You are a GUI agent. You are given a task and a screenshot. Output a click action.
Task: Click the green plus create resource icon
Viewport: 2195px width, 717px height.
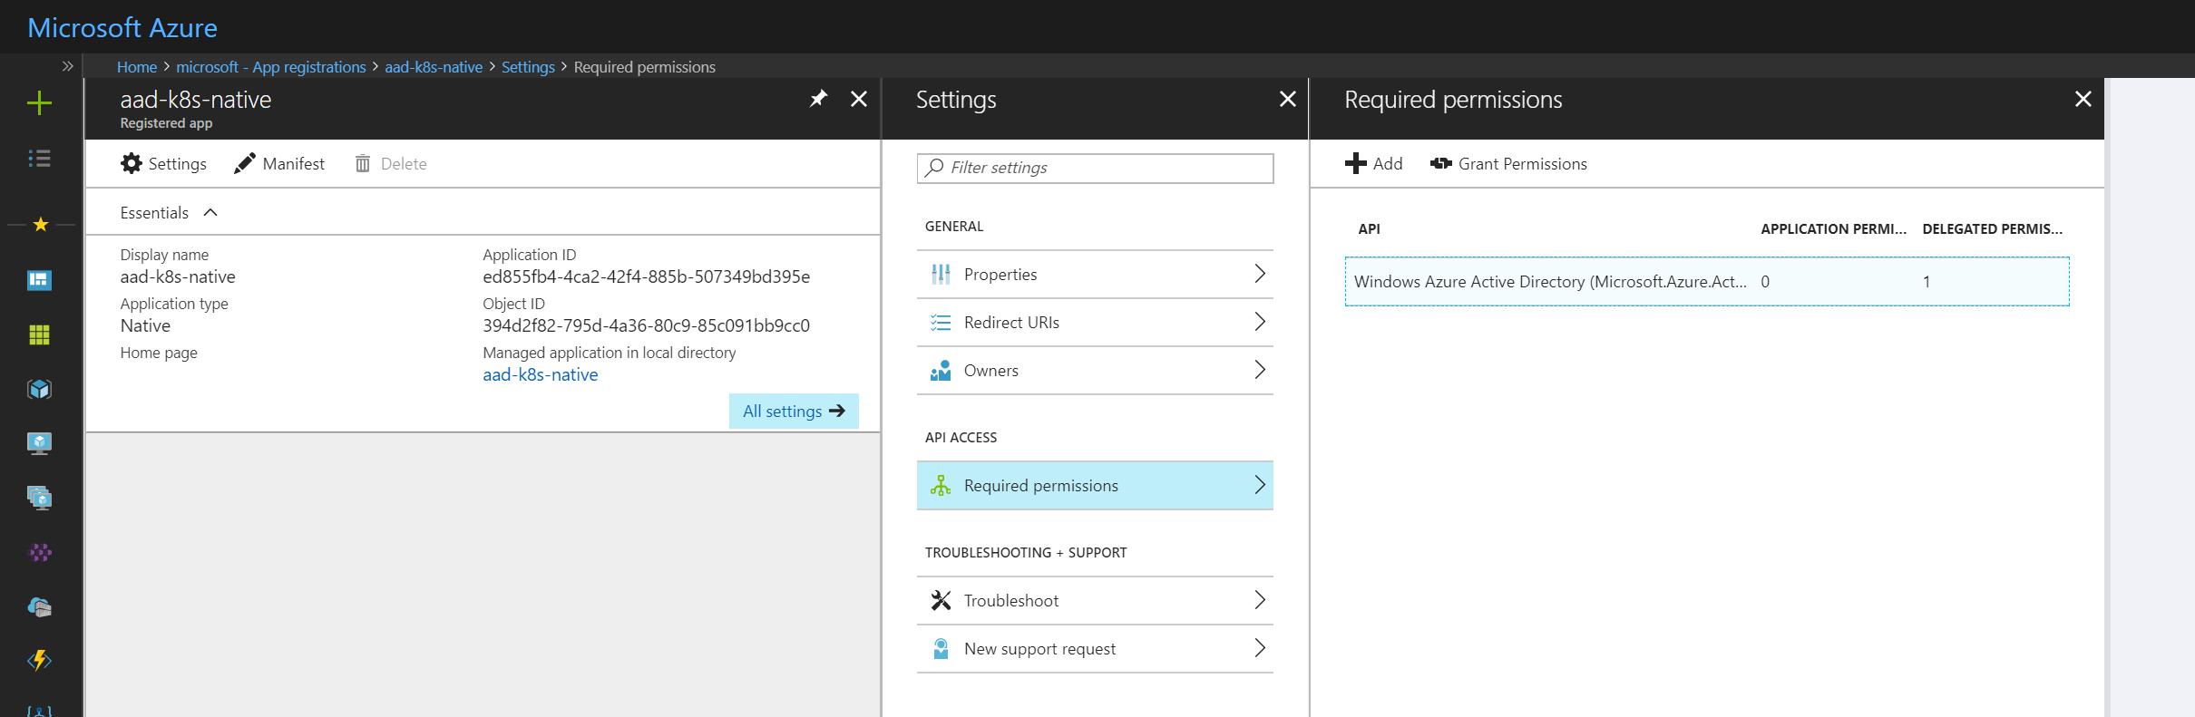click(x=39, y=103)
